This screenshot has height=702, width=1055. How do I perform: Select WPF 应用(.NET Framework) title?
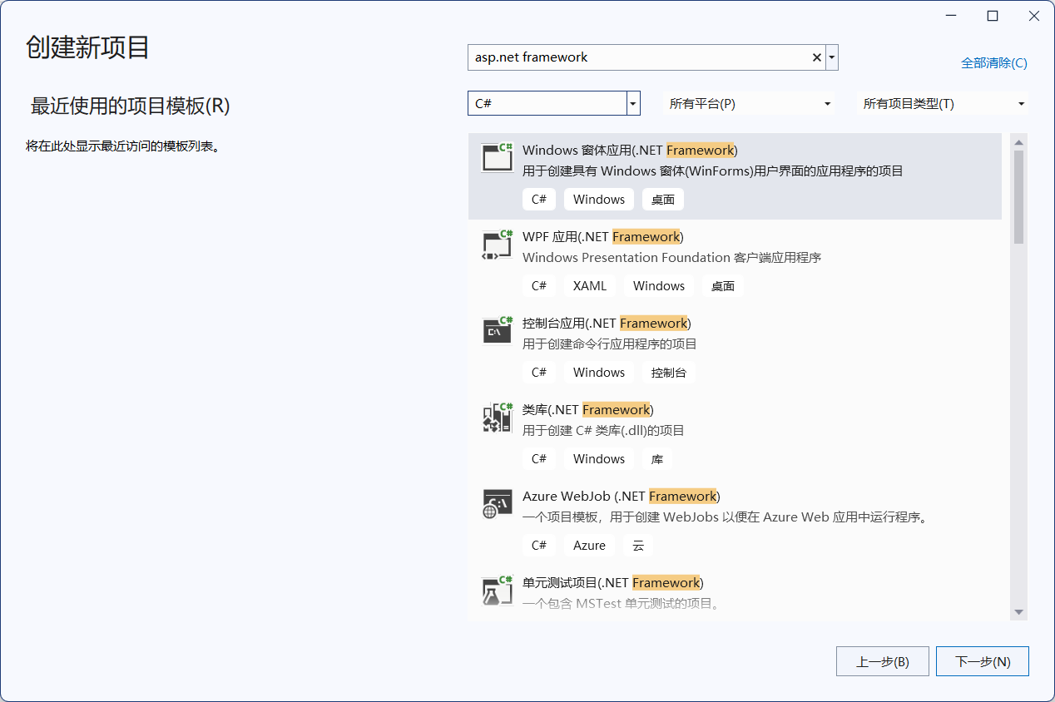(603, 237)
